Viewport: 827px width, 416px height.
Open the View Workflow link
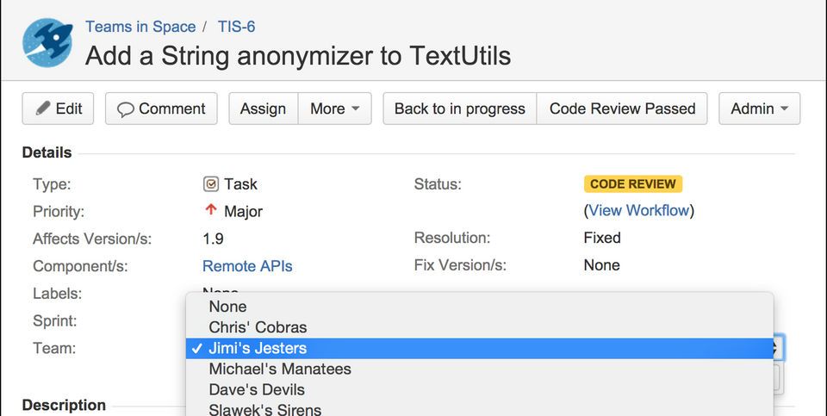coord(639,210)
